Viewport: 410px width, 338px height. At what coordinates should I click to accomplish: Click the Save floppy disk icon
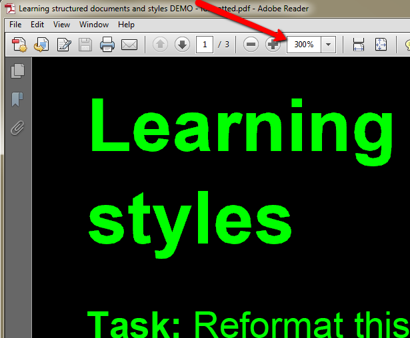click(x=85, y=45)
